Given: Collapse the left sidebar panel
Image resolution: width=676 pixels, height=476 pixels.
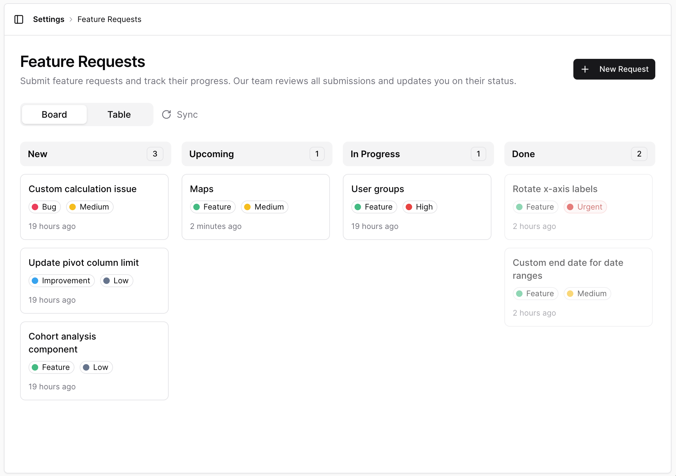Looking at the screenshot, I should click(x=19, y=19).
